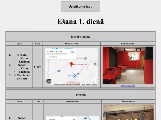Click the 'Kebabi' list item
Image resolution: width=161 pixels, height=120 pixels.
[22, 55]
